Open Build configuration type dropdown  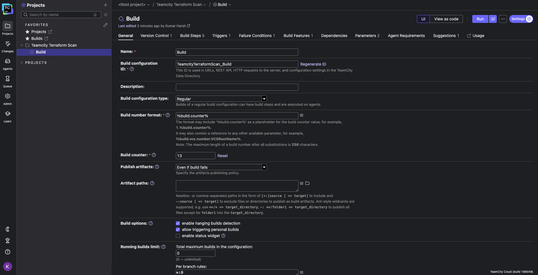point(221,99)
